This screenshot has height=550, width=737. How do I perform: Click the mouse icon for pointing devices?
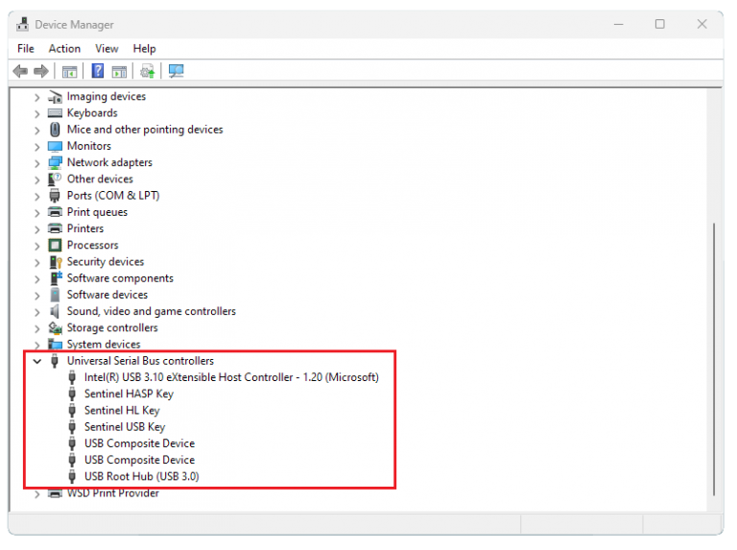coord(55,130)
